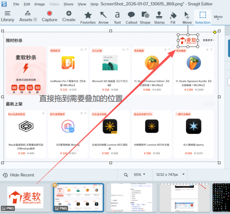Select the Stamp tool
This screenshot has width=230, height=214.
[159, 17]
